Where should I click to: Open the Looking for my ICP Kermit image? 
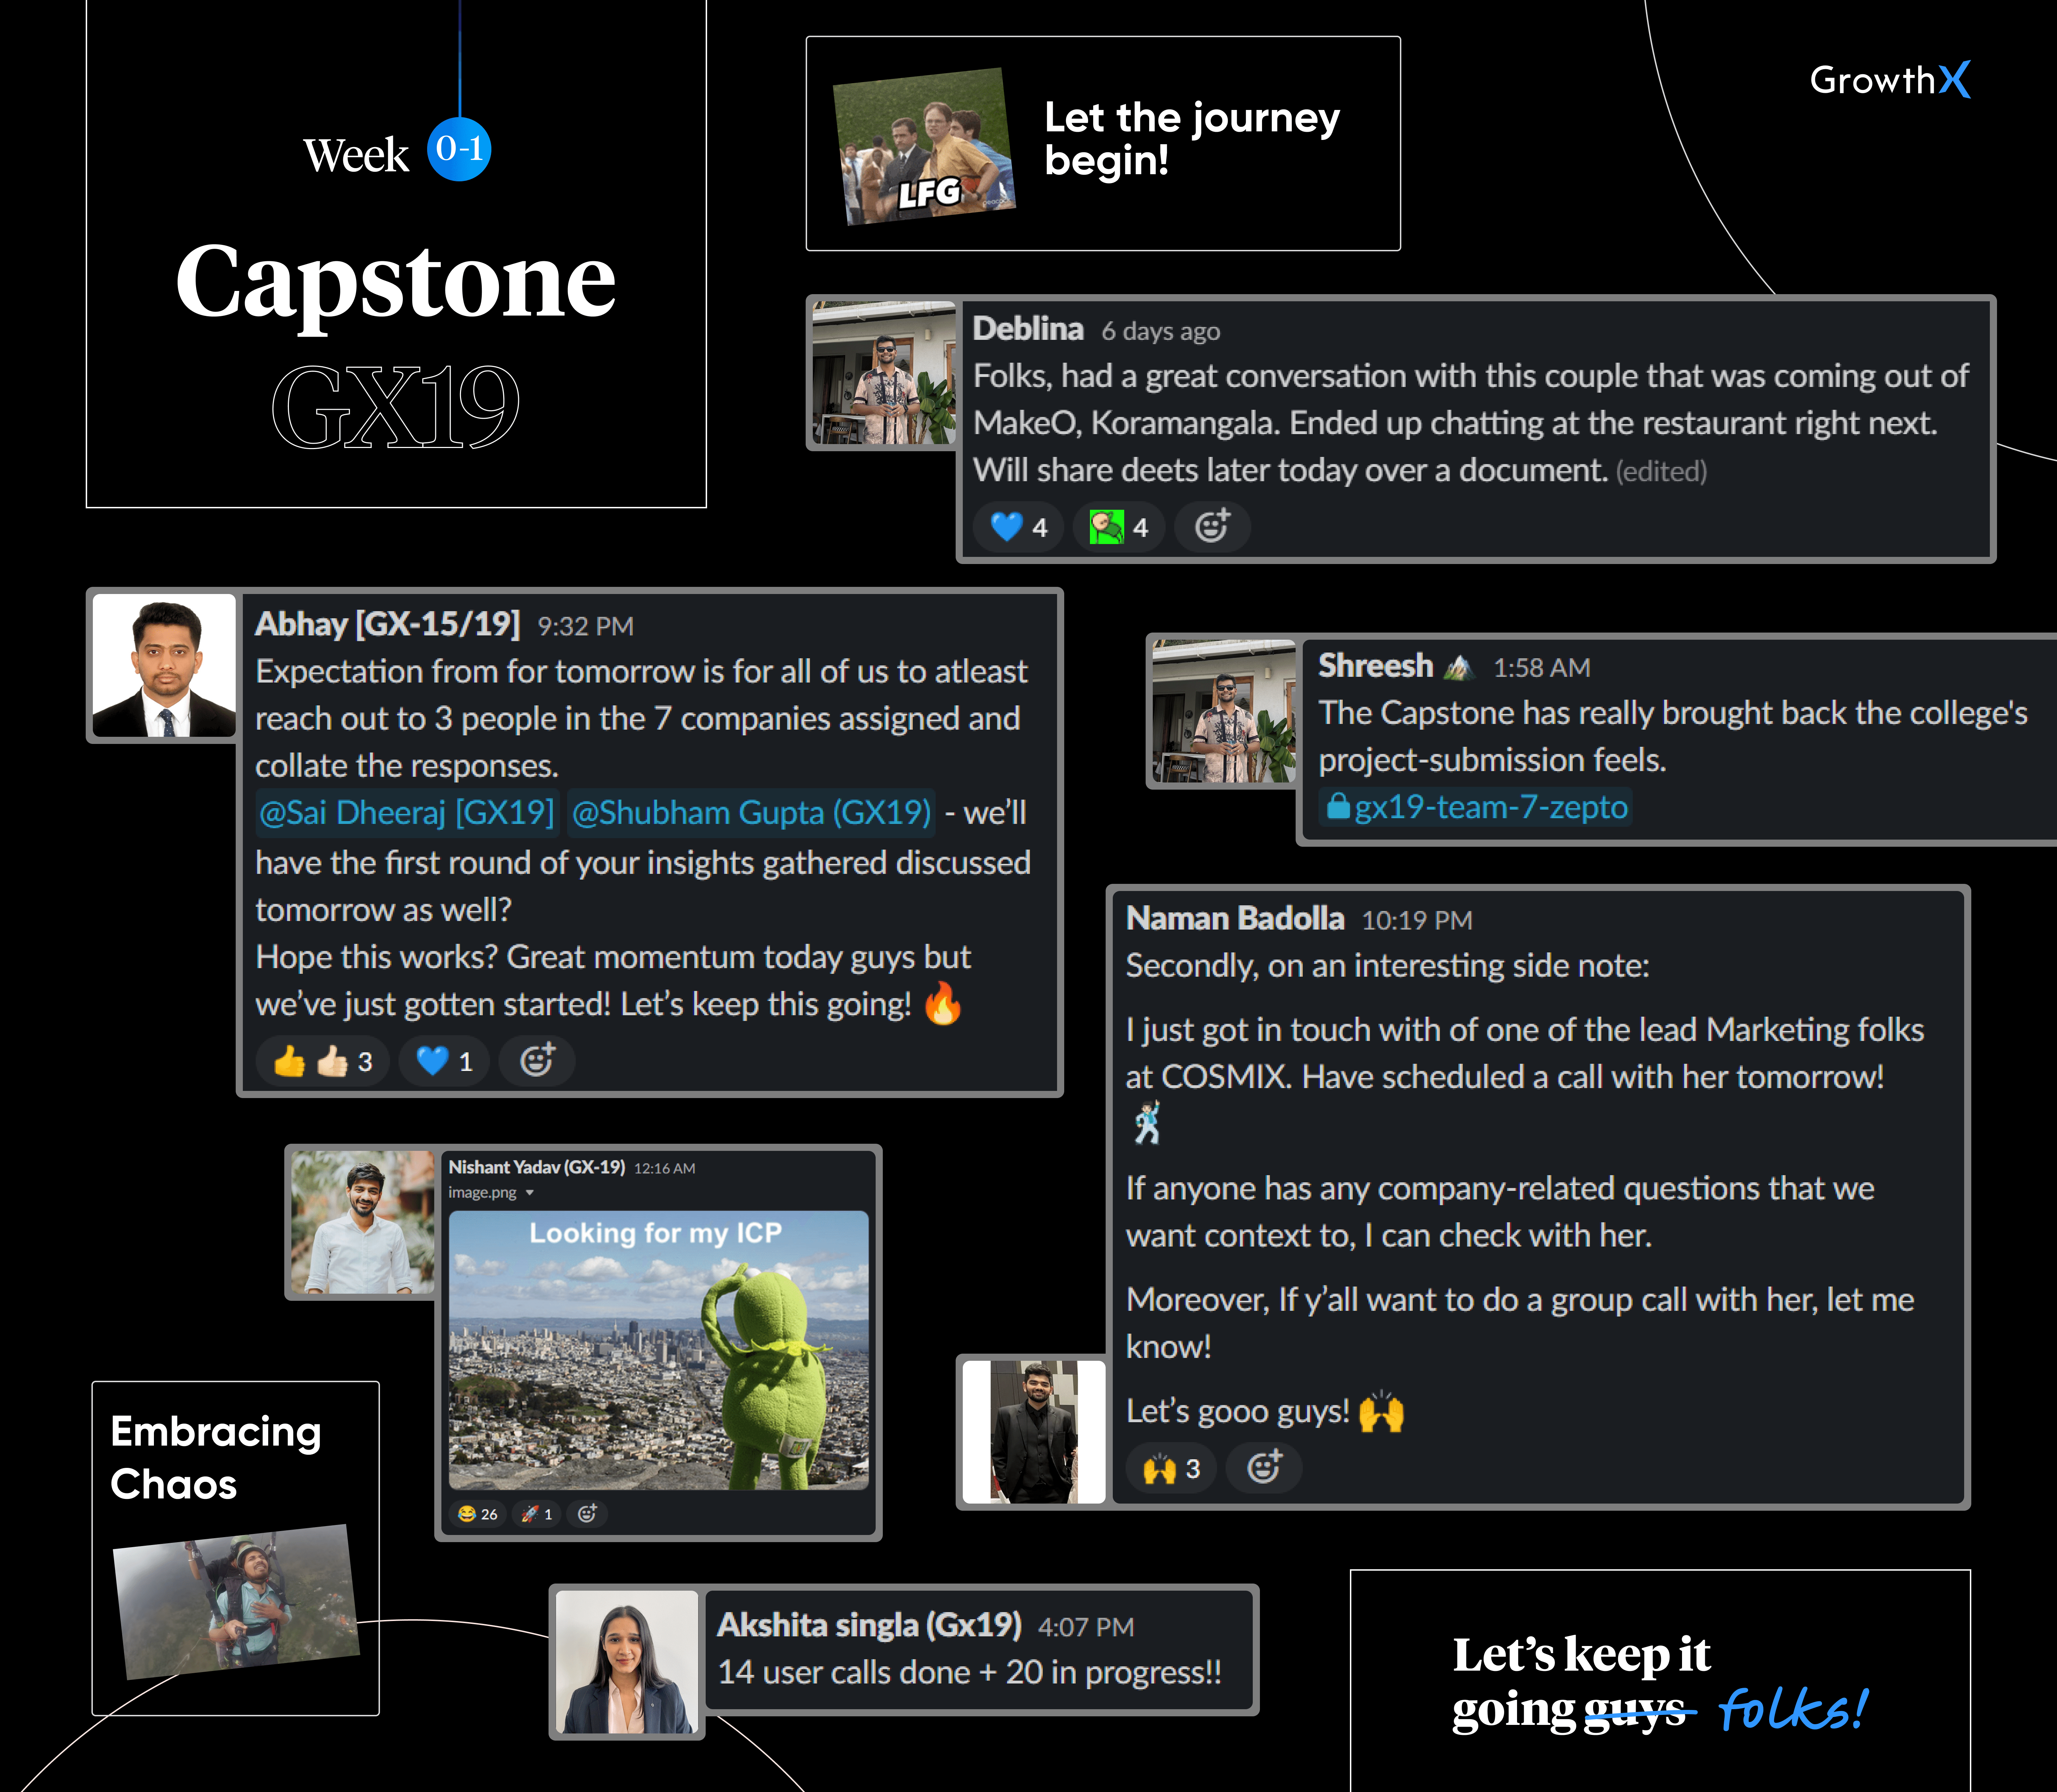pos(658,1350)
